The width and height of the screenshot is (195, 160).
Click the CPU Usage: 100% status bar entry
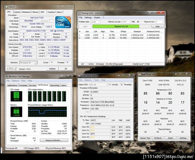click(31, 148)
